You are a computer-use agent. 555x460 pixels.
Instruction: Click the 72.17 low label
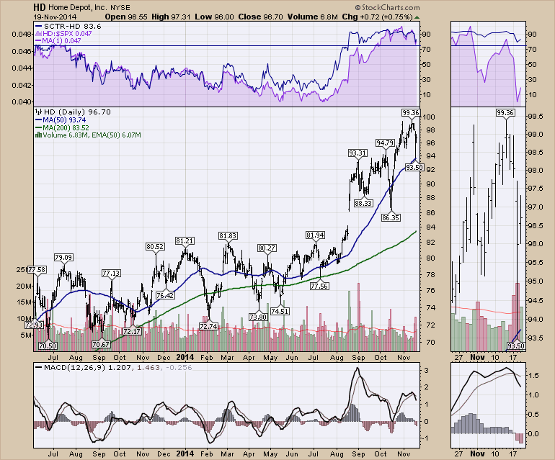[132, 332]
